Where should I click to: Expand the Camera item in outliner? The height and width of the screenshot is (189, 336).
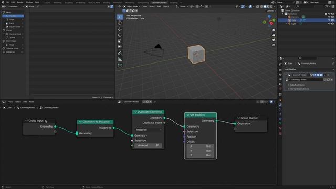286,17
